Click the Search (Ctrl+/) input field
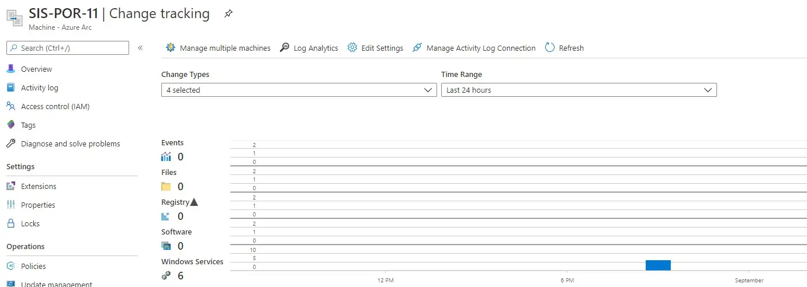 click(x=68, y=48)
